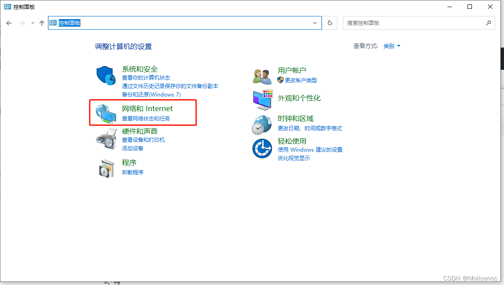This screenshot has width=504, height=285.
Task: Click the 硬件和声音 printer icon
Action: pyautogui.click(x=106, y=139)
